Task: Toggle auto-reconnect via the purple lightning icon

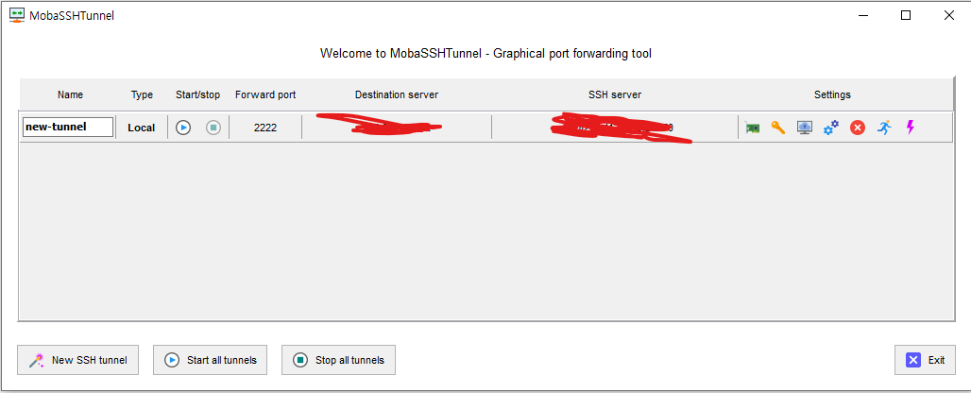Action: pyautogui.click(x=911, y=128)
